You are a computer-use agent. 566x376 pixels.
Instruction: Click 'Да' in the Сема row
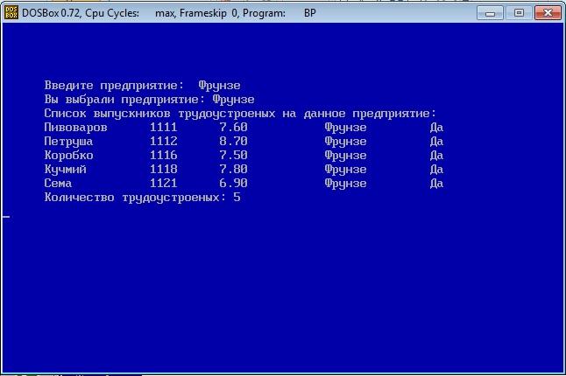pos(436,184)
